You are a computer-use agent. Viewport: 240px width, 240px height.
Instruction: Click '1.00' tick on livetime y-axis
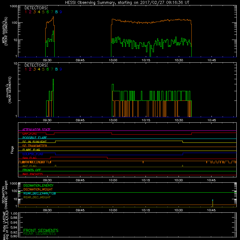[x=14, y=213]
